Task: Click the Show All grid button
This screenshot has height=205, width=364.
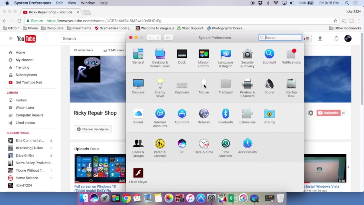Action: [168, 37]
